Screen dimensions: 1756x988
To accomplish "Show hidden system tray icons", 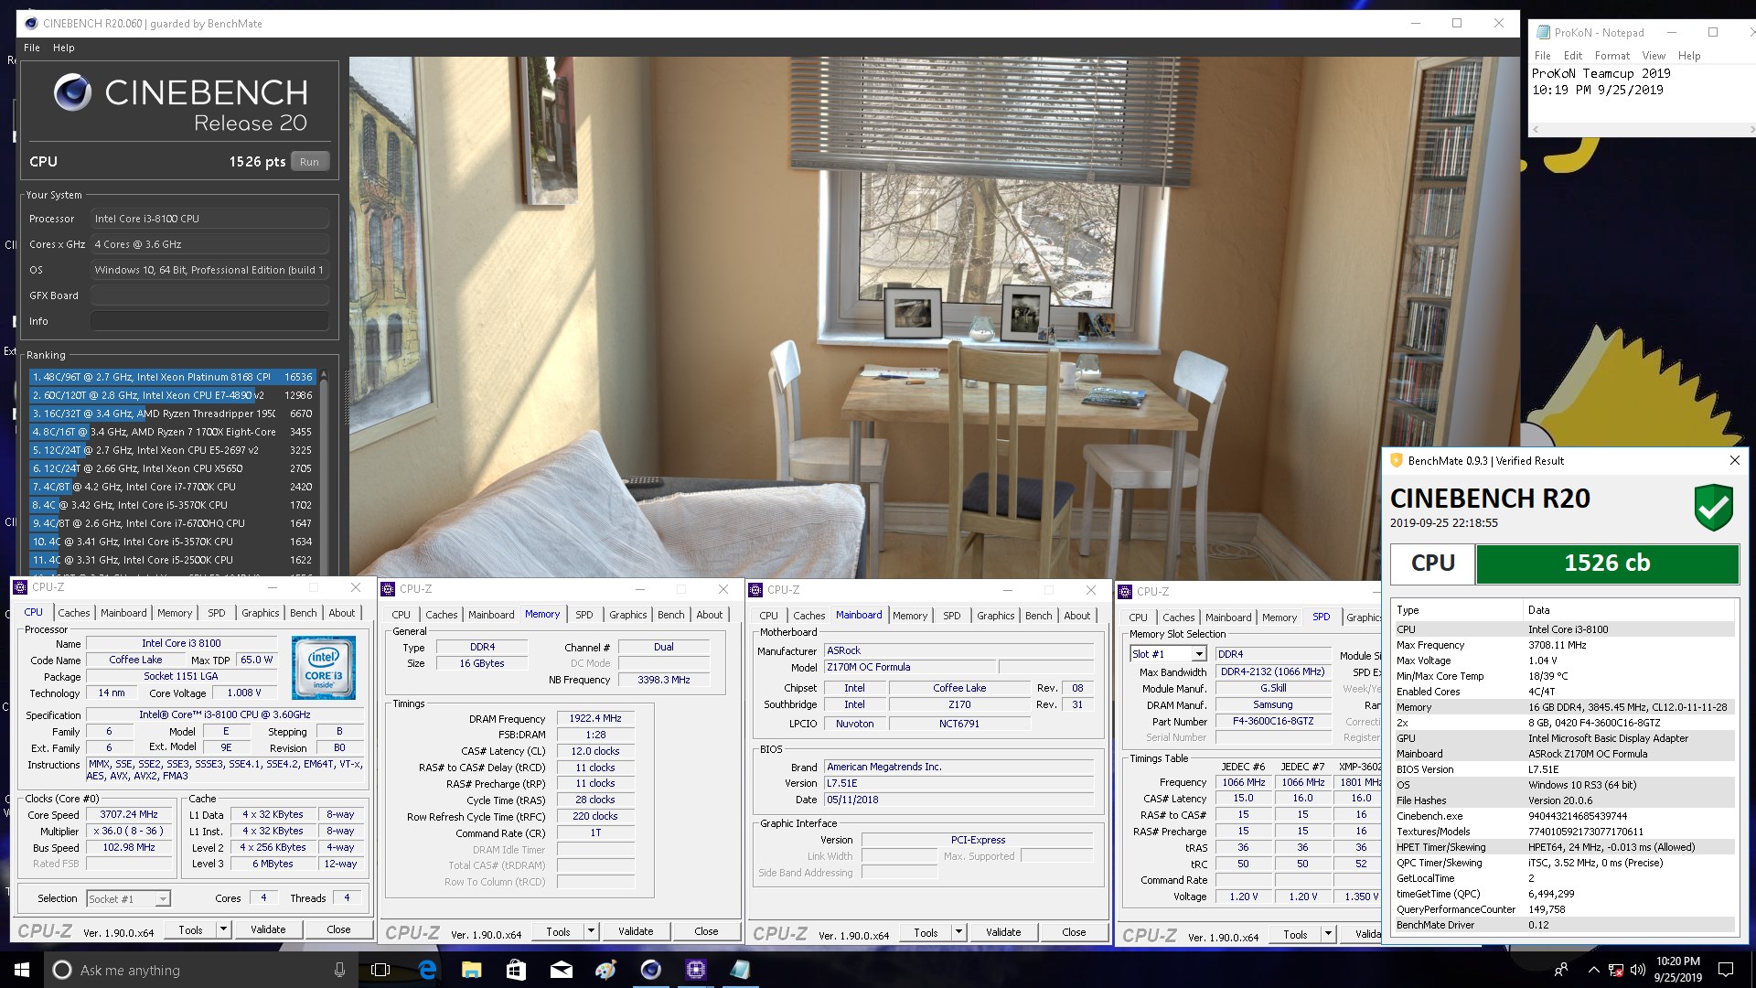I will coord(1593,970).
